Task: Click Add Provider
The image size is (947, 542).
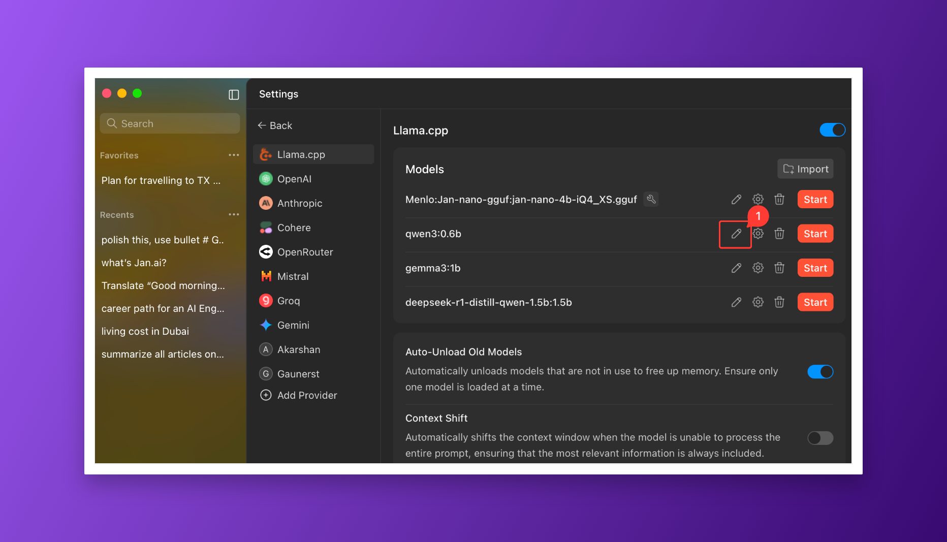Action: (298, 395)
